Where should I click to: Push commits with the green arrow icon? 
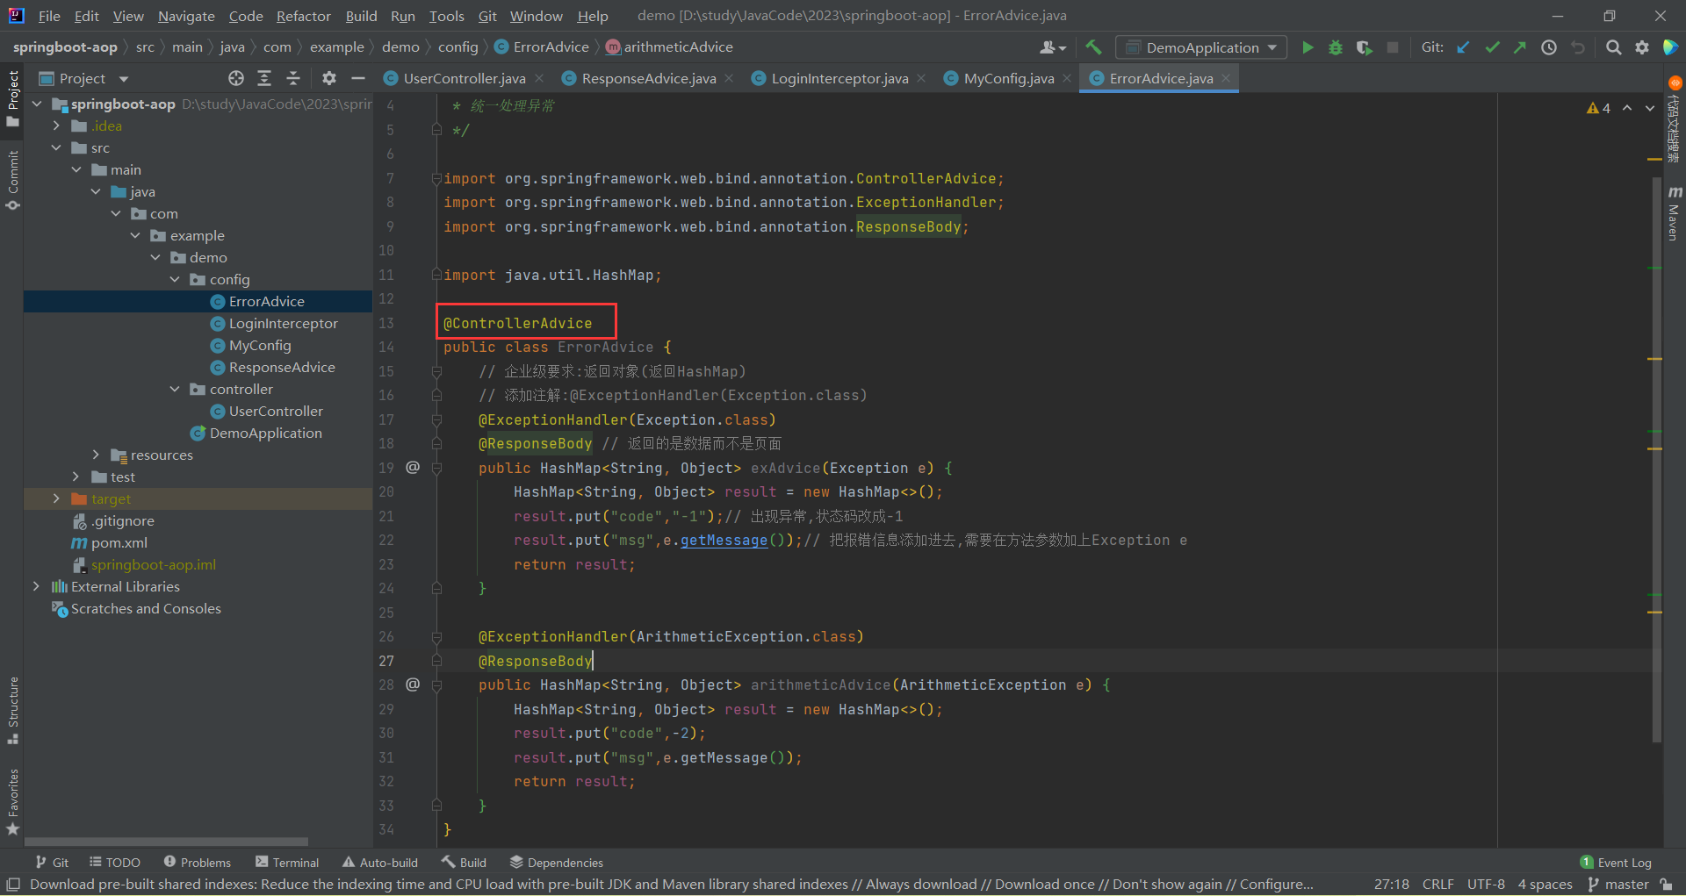point(1520,47)
